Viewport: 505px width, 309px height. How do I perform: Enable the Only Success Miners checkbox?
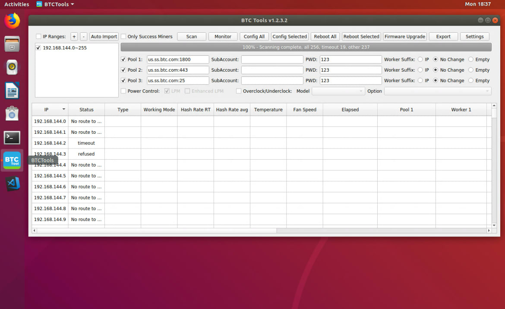click(x=124, y=36)
